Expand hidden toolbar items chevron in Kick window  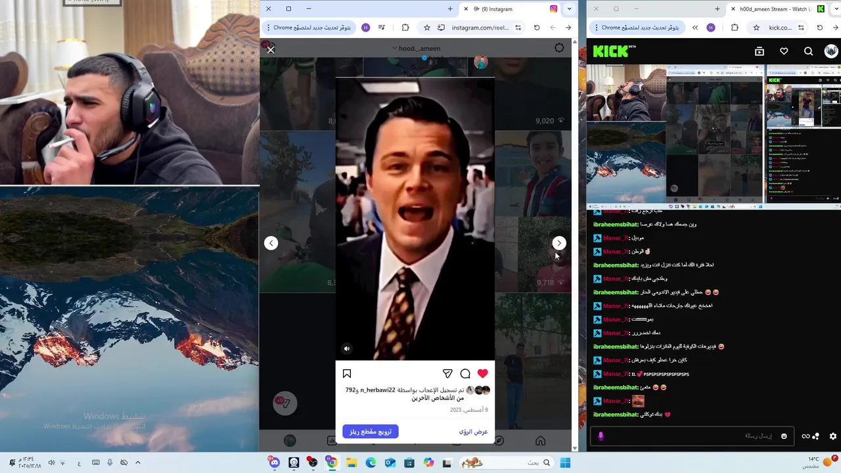point(695,28)
